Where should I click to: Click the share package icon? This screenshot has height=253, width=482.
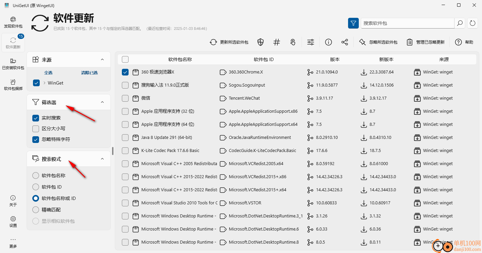[345, 42]
